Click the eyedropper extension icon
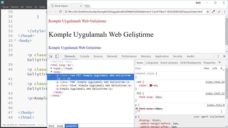 pos(213,12)
